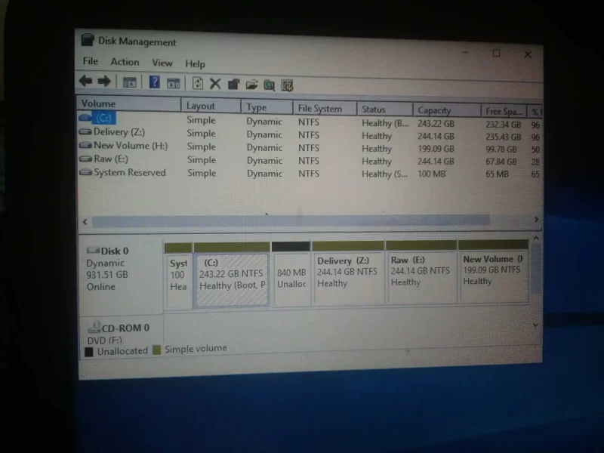
Task: Click the File System column header
Action: [319, 109]
